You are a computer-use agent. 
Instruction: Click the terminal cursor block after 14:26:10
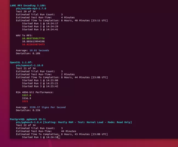[x=59, y=137]
